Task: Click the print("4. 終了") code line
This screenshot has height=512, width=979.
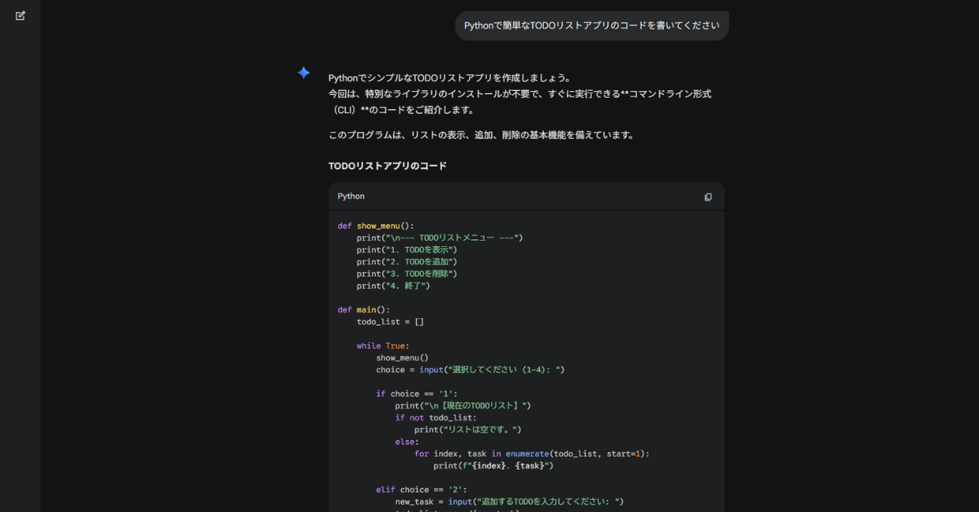Action: [393, 286]
